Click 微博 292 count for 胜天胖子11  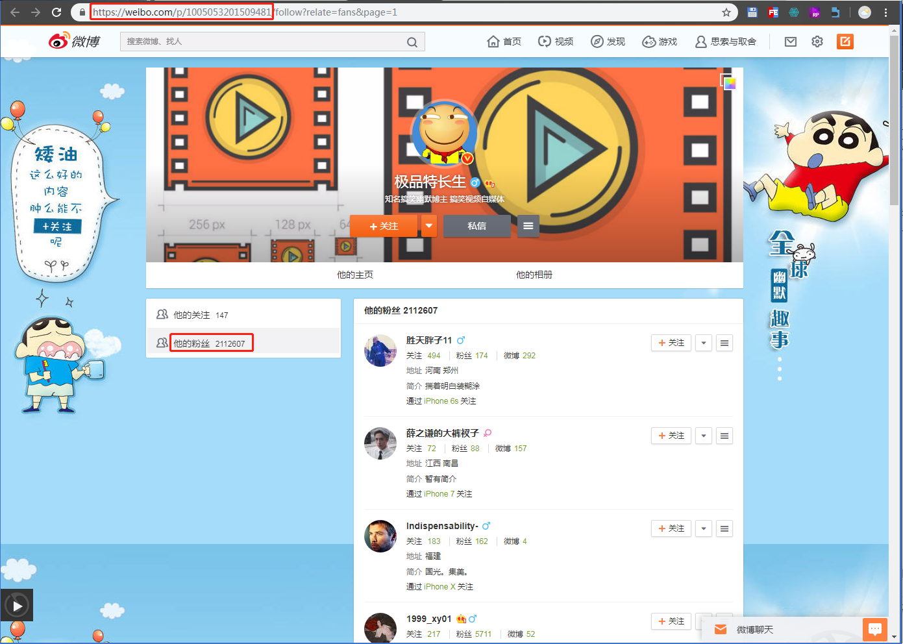tap(519, 356)
